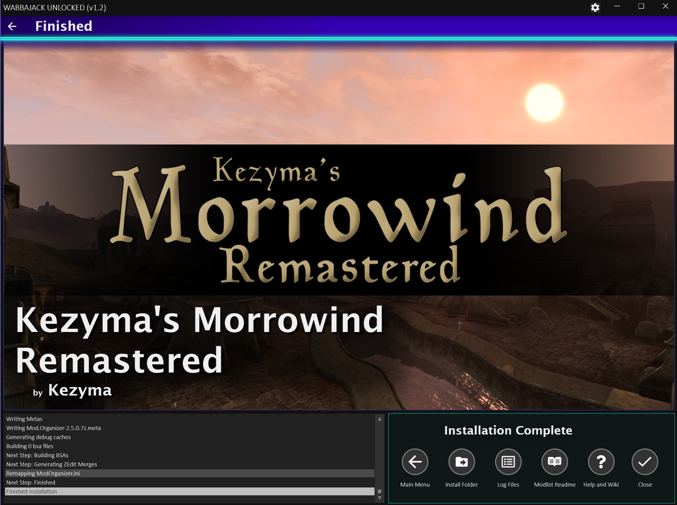
Task: Select 'Generating debug caches' log line
Action: tap(190, 437)
